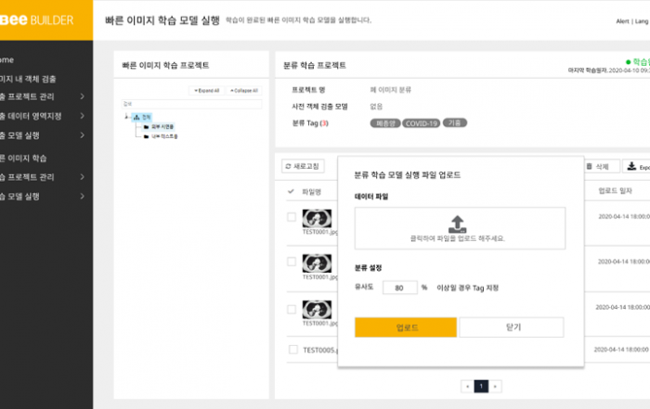Image resolution: width=650 pixels, height=409 pixels.
Task: Select the 외부 시연용 folder
Action: pyautogui.click(x=159, y=127)
